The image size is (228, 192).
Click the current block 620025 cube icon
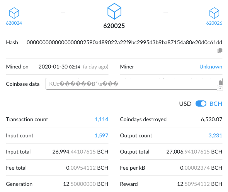(114, 11)
